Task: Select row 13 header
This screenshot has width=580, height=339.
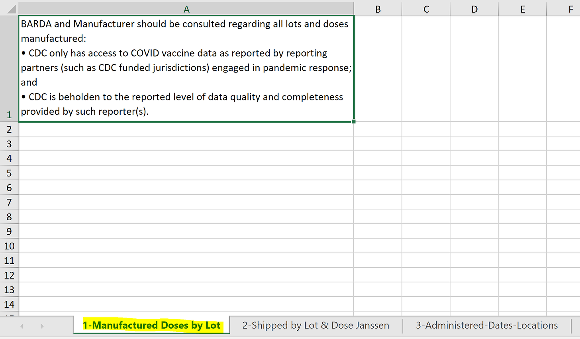Action: 9,290
